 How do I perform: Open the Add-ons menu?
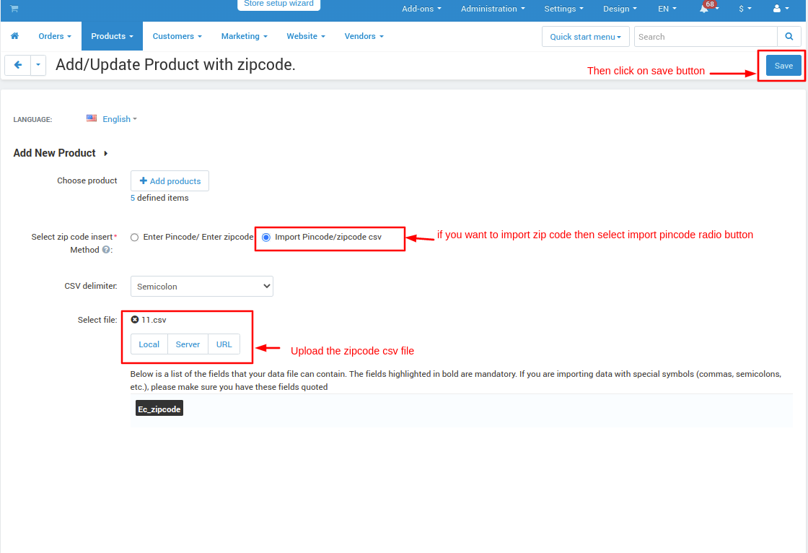coord(421,9)
